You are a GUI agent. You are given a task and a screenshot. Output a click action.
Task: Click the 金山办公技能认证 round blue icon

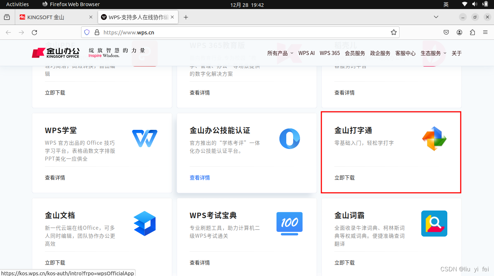[290, 139]
